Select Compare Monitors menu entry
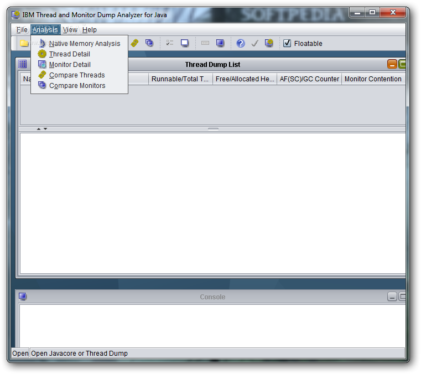Image resolution: width=421 pixels, height=374 pixels. [x=80, y=85]
